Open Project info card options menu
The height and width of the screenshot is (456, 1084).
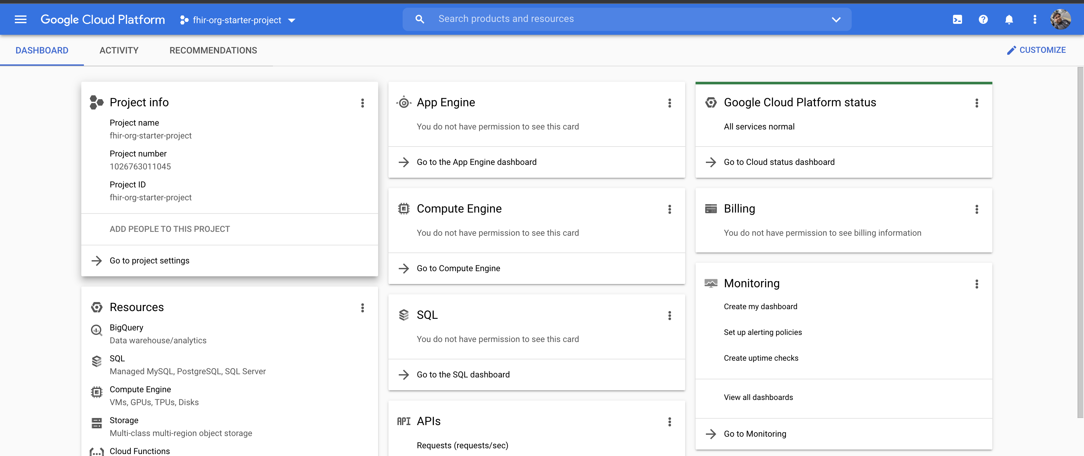(x=362, y=103)
